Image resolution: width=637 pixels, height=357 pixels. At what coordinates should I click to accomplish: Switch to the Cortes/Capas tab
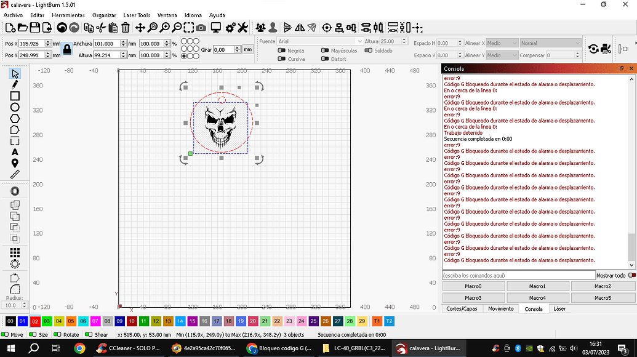click(x=462, y=309)
